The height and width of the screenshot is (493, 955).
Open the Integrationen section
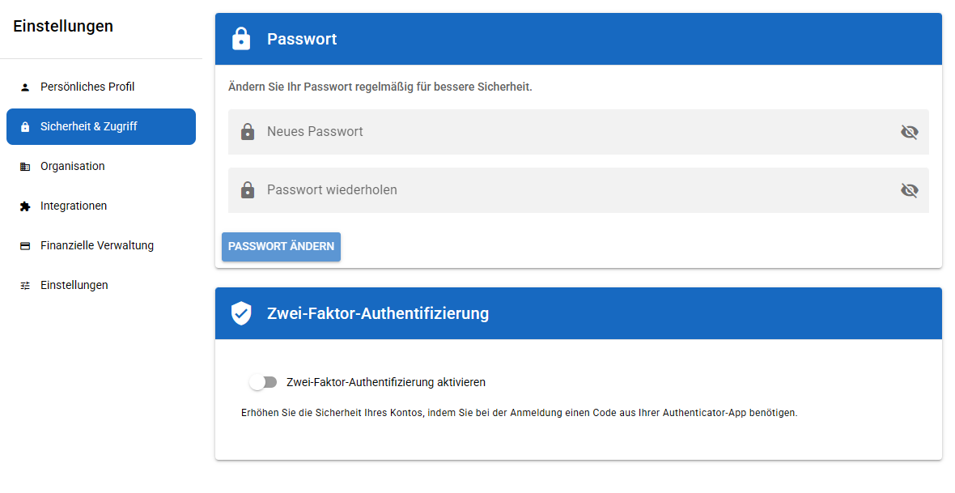[x=101, y=206]
